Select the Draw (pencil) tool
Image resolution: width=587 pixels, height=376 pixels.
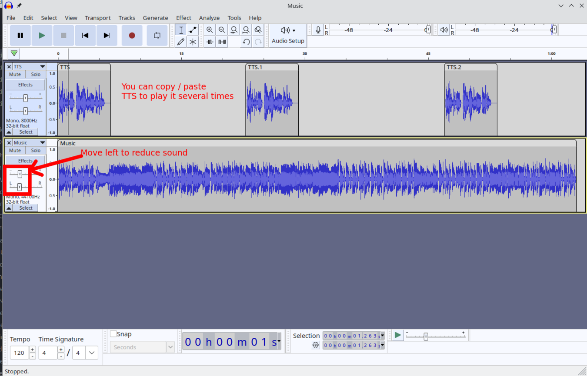coord(181,42)
